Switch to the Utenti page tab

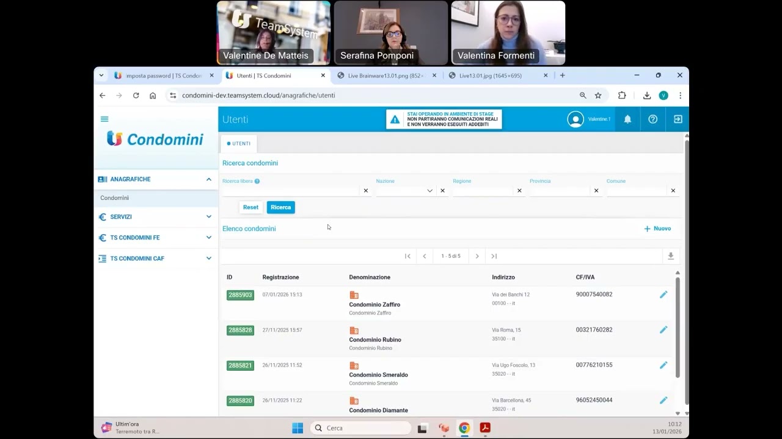coord(239,144)
